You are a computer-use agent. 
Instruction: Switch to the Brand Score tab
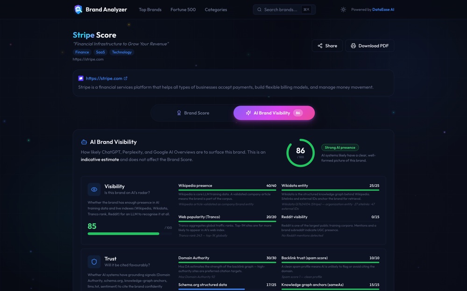click(x=193, y=113)
